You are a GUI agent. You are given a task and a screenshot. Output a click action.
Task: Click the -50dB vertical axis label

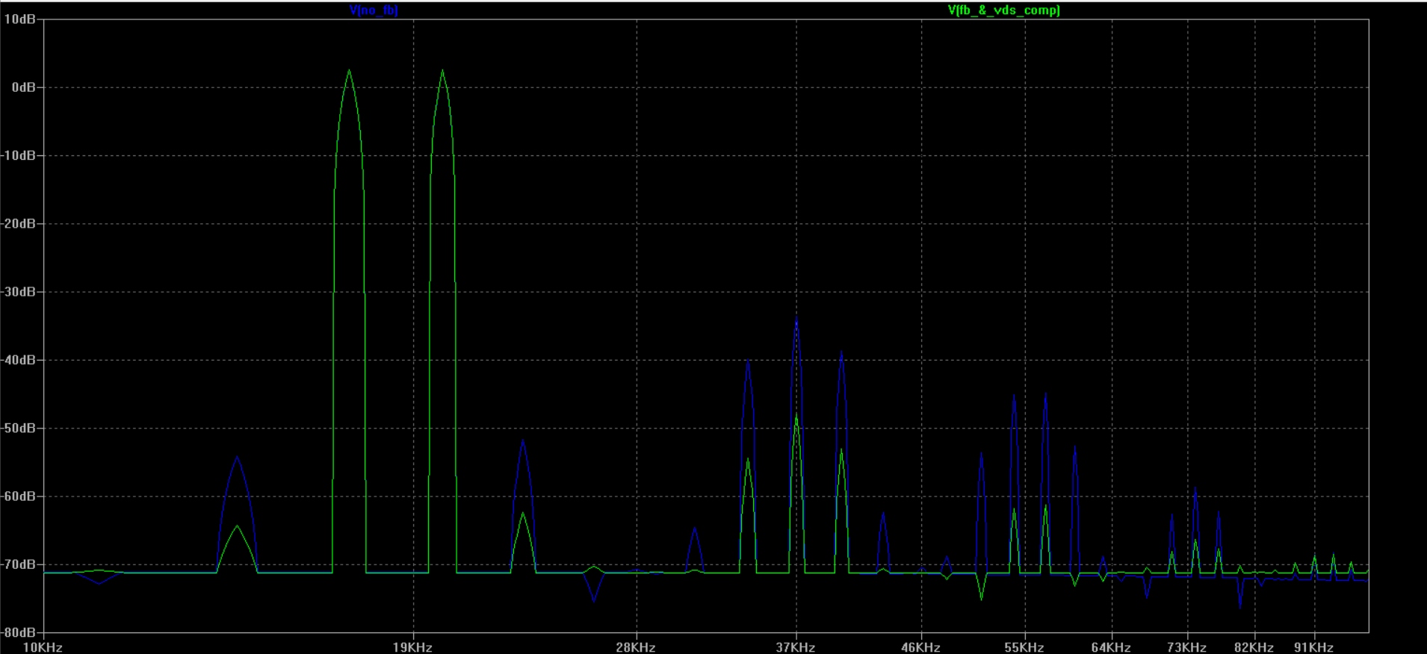tap(18, 428)
